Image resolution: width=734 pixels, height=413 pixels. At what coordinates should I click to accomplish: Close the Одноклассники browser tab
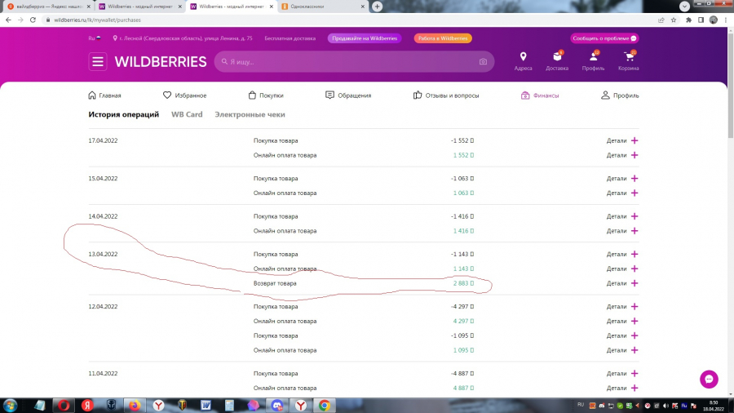click(363, 7)
